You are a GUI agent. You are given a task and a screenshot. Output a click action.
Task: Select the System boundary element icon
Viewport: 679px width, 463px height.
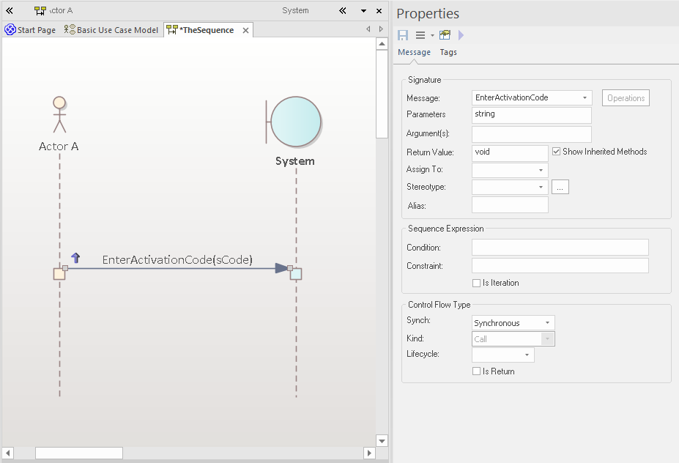pos(294,121)
